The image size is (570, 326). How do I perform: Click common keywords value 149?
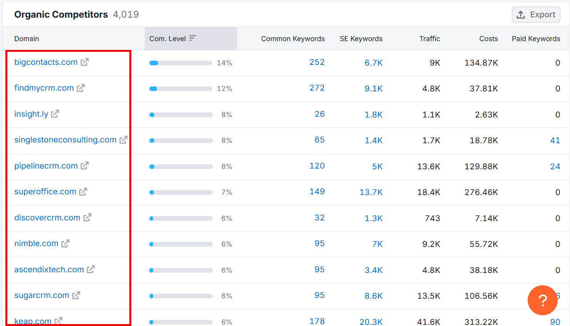317,192
